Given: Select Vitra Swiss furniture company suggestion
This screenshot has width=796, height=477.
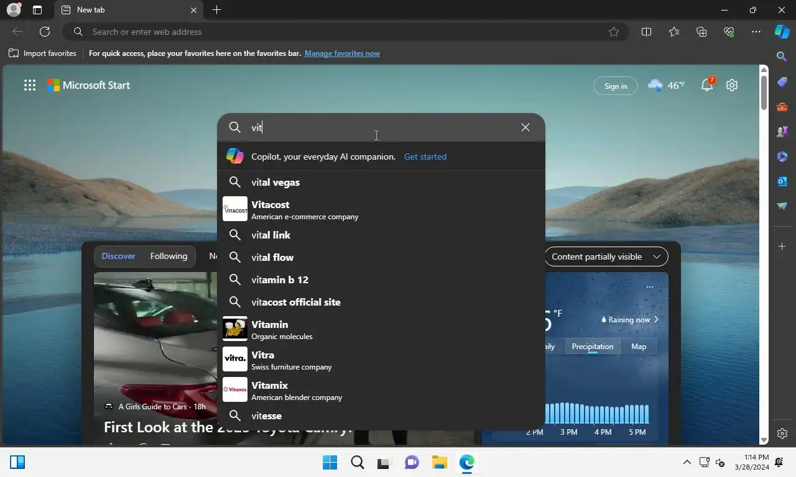Looking at the screenshot, I should point(381,360).
